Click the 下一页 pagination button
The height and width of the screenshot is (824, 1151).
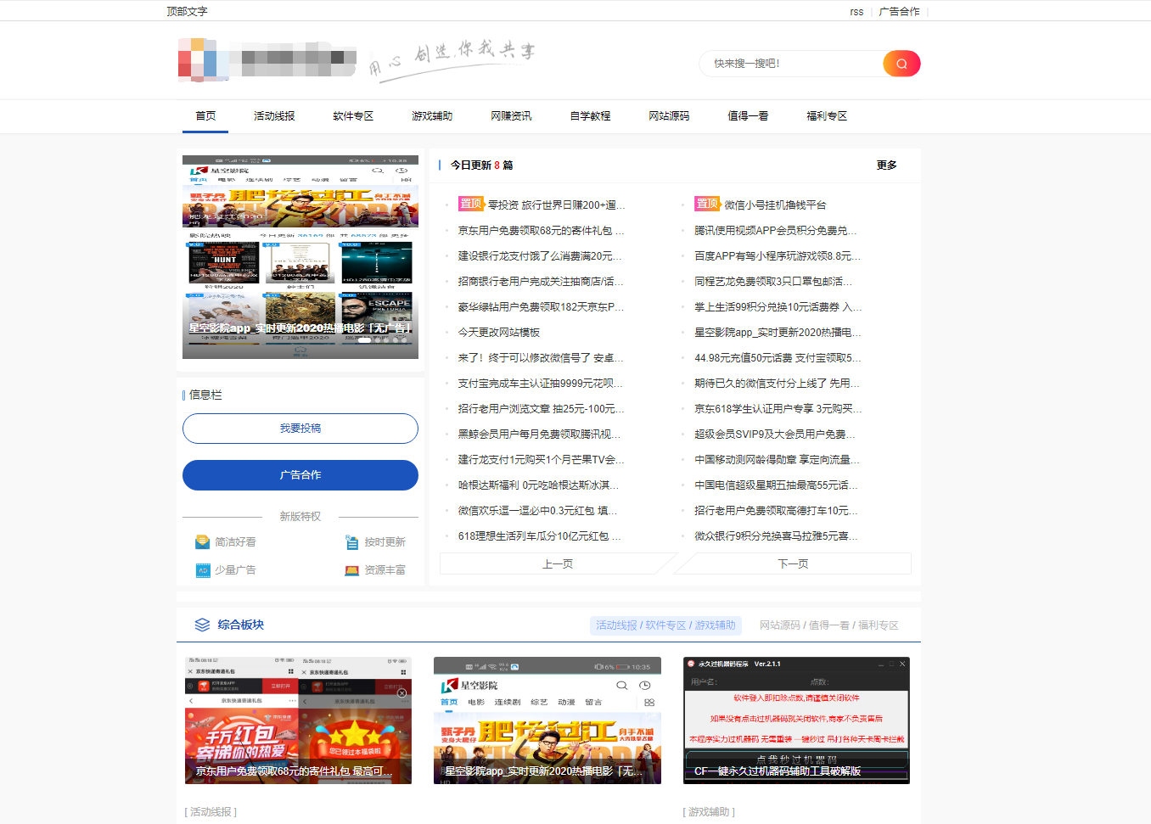tap(792, 563)
